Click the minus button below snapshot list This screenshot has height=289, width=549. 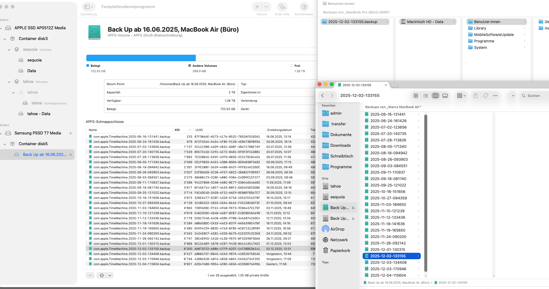click(x=90, y=275)
